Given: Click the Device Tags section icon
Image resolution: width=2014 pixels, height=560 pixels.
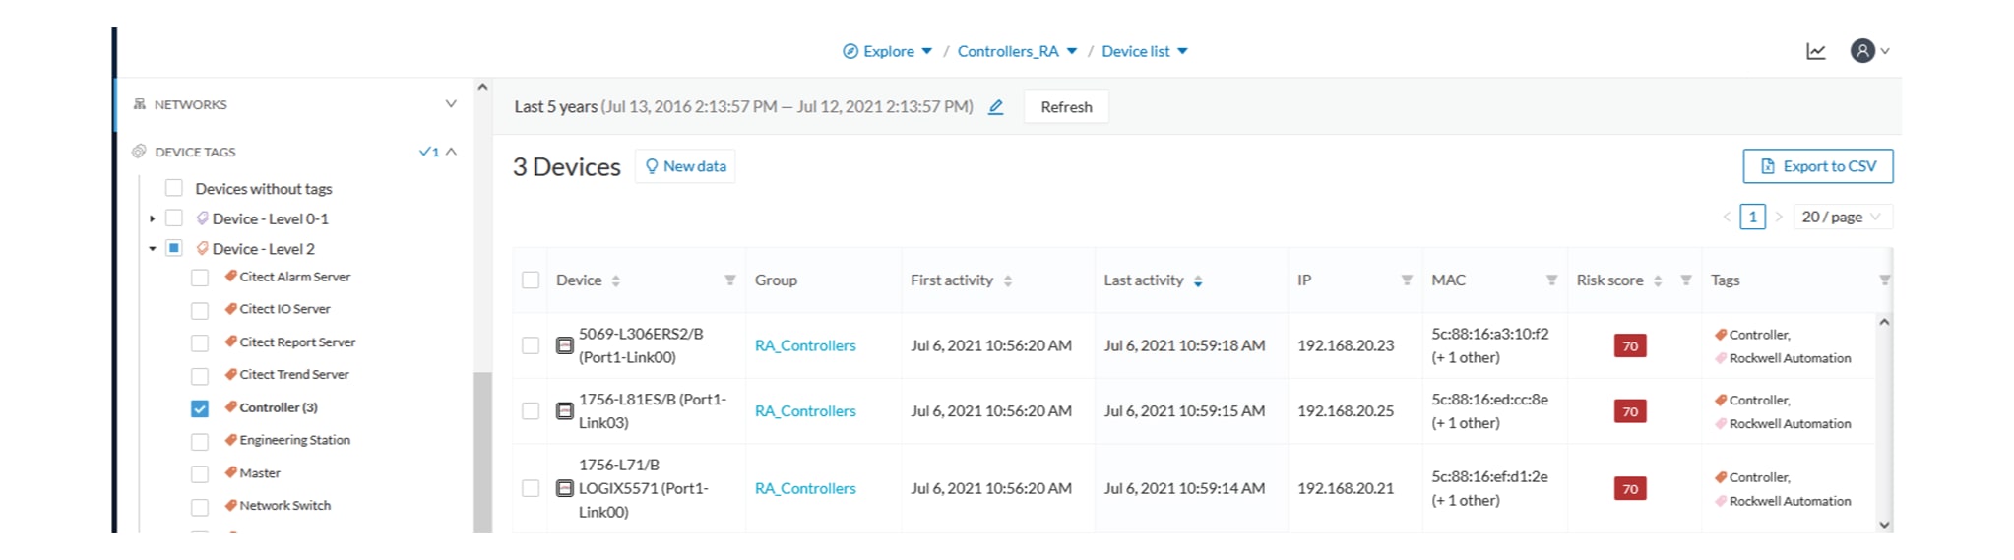Looking at the screenshot, I should click(x=139, y=152).
